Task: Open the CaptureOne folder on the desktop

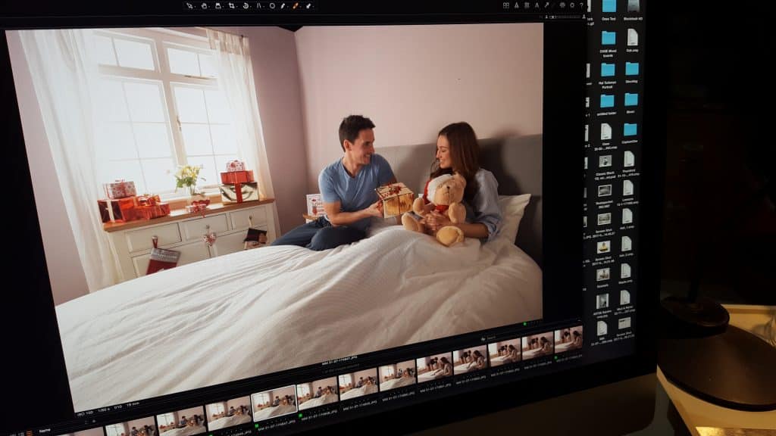Action: pyautogui.click(x=630, y=130)
